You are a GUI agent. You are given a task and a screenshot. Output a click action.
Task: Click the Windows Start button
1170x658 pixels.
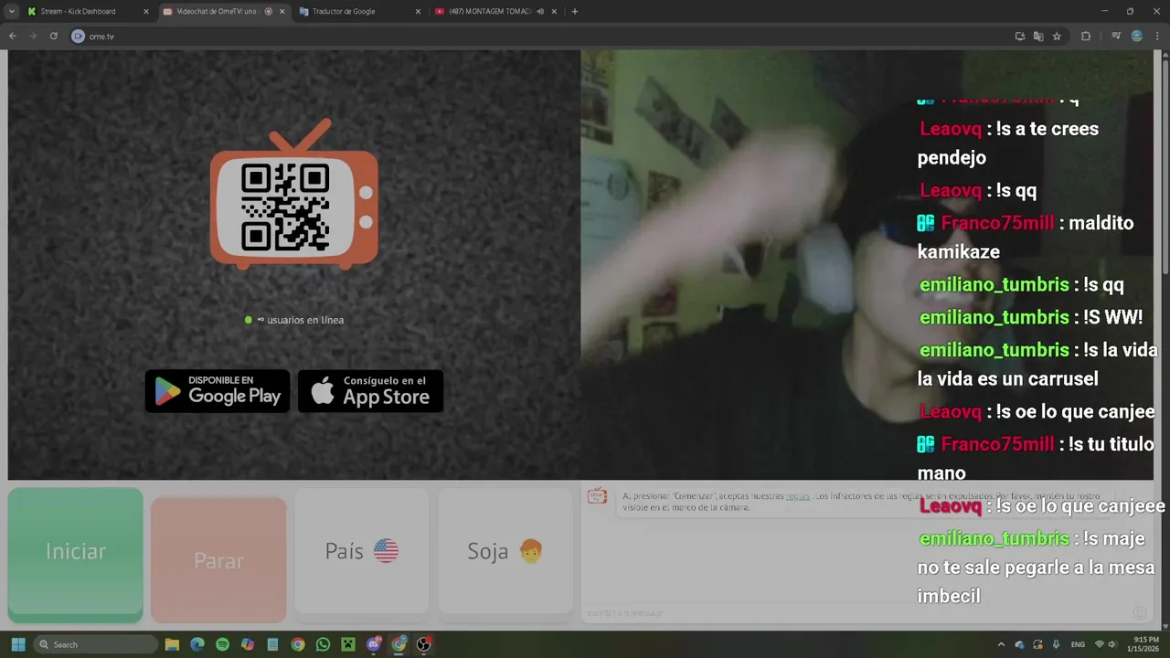tap(17, 644)
